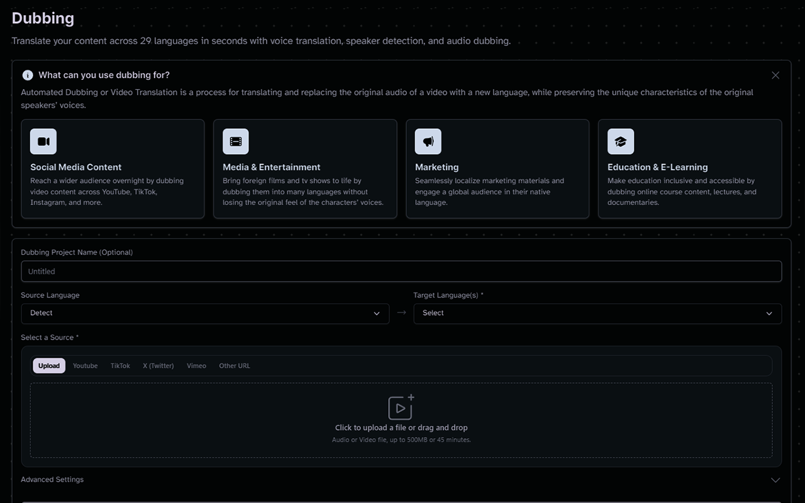805x503 pixels.
Task: Click the Dubbing page heading
Action: click(43, 18)
